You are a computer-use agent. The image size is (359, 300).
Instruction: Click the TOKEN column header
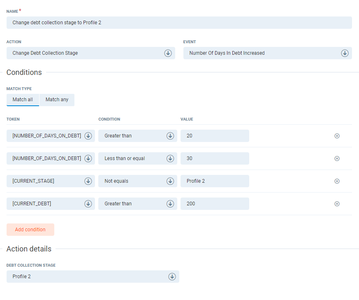[13, 119]
